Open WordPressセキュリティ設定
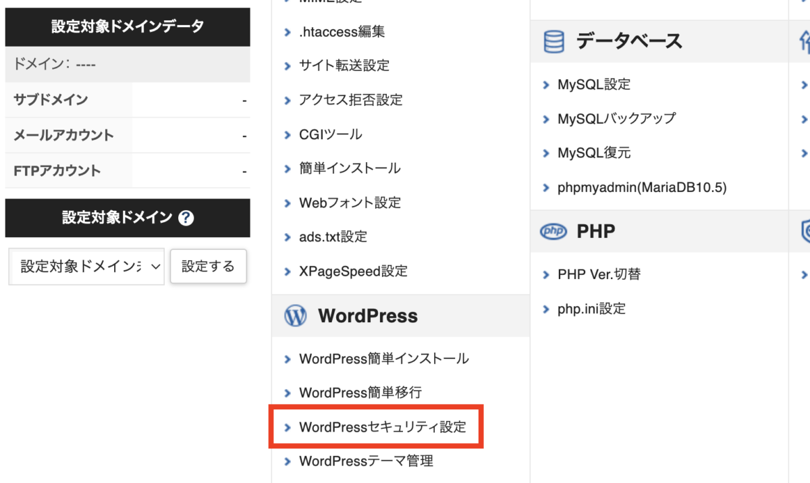810x483 pixels. [383, 427]
